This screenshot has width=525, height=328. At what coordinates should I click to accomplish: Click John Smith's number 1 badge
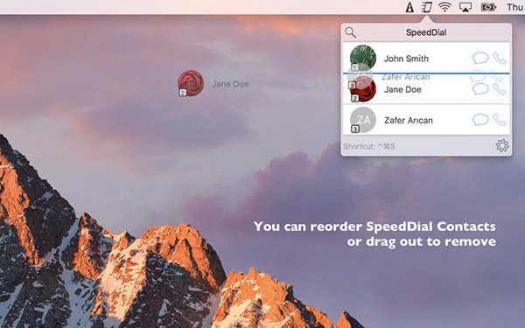tap(355, 67)
